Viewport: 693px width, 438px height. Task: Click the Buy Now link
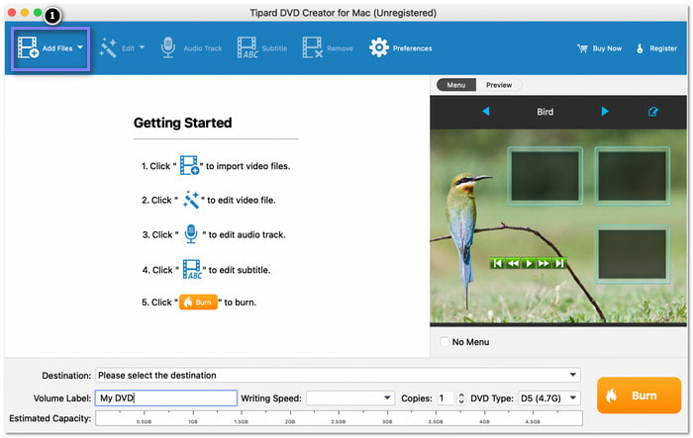pos(599,48)
